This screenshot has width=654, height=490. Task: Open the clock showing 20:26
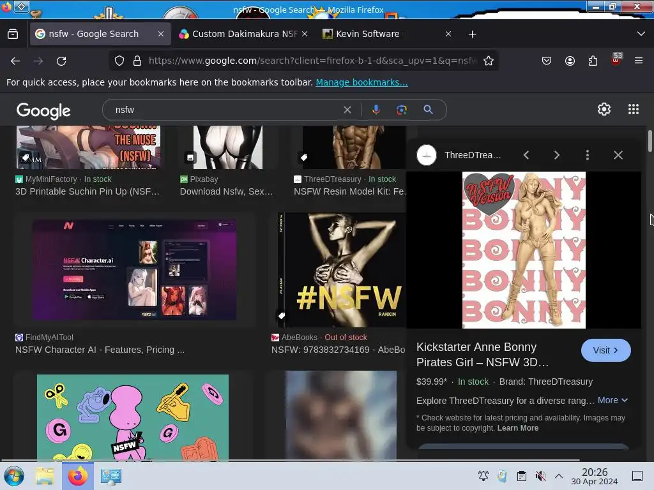click(x=595, y=476)
